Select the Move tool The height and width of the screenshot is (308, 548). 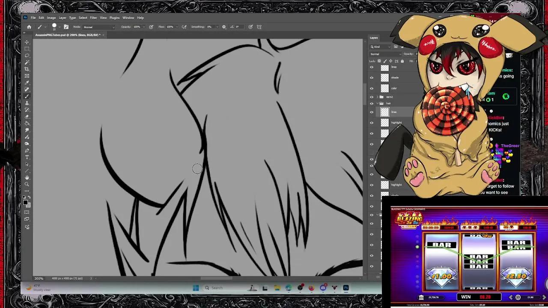(x=27, y=42)
